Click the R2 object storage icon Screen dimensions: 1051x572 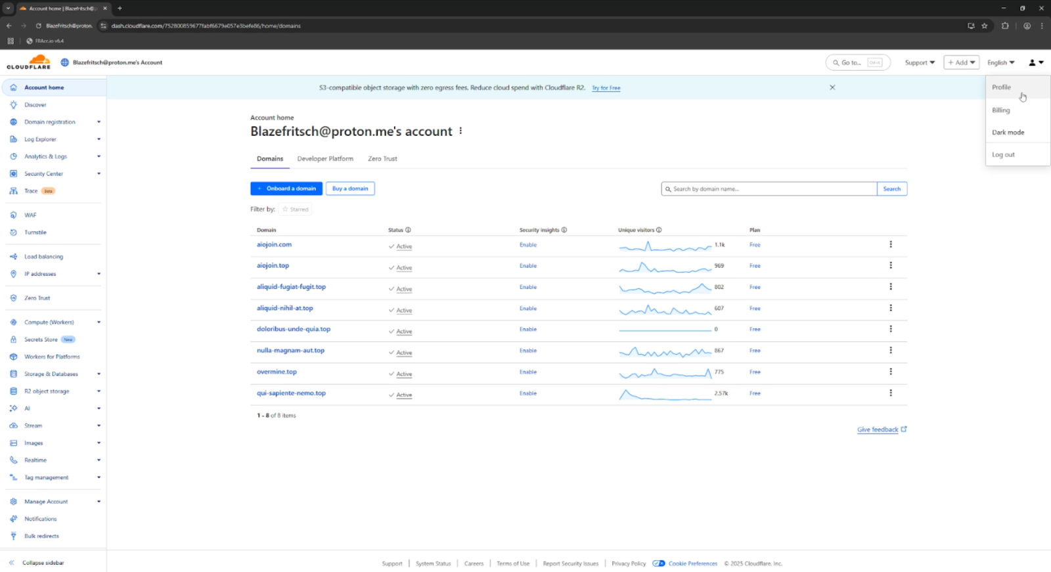point(13,391)
